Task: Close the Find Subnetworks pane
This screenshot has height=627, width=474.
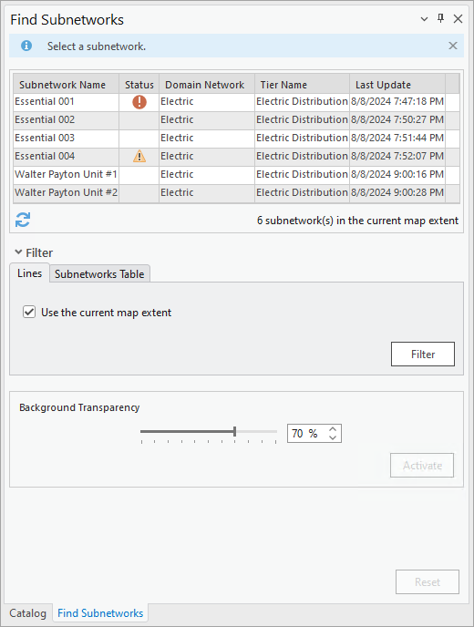Action: [458, 19]
